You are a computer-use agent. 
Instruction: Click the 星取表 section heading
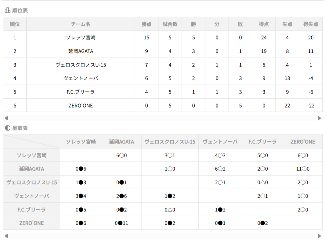point(20,128)
